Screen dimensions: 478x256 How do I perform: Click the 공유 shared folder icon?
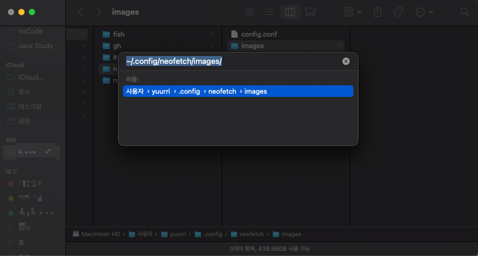pyautogui.click(x=10, y=121)
